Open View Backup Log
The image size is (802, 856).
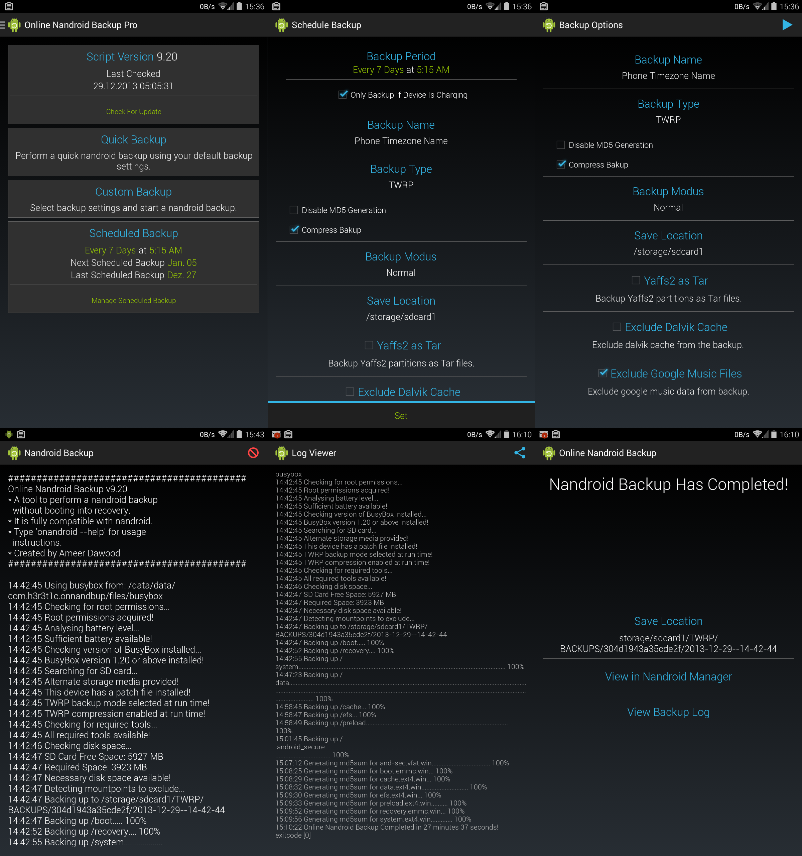(x=668, y=712)
